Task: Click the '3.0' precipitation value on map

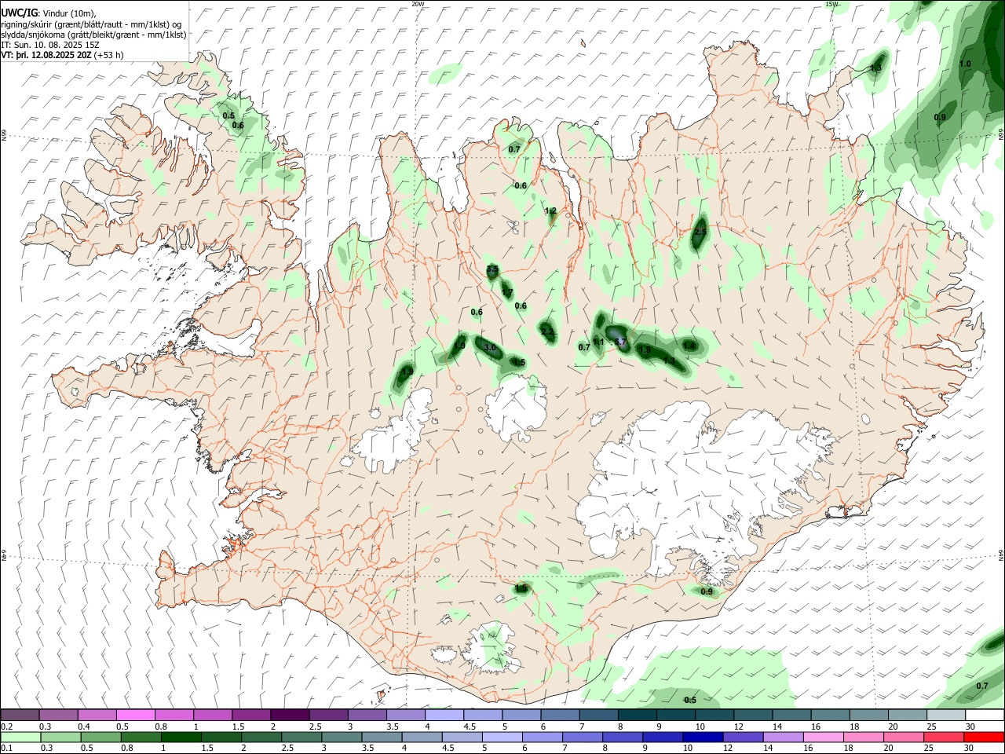Action: click(490, 347)
